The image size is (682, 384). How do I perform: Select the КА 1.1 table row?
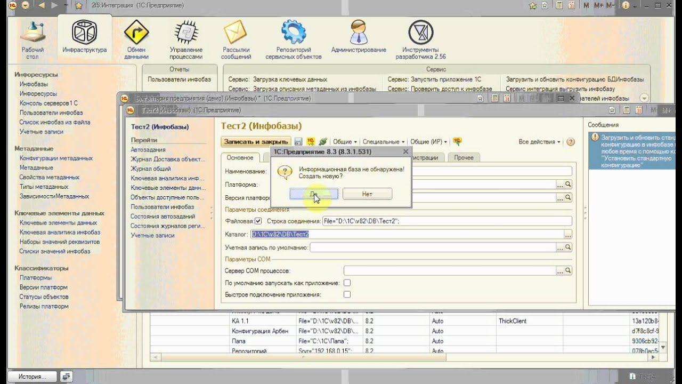405,321
